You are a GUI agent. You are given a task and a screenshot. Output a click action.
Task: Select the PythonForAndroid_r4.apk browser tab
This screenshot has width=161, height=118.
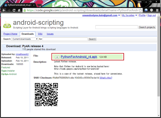19,5
